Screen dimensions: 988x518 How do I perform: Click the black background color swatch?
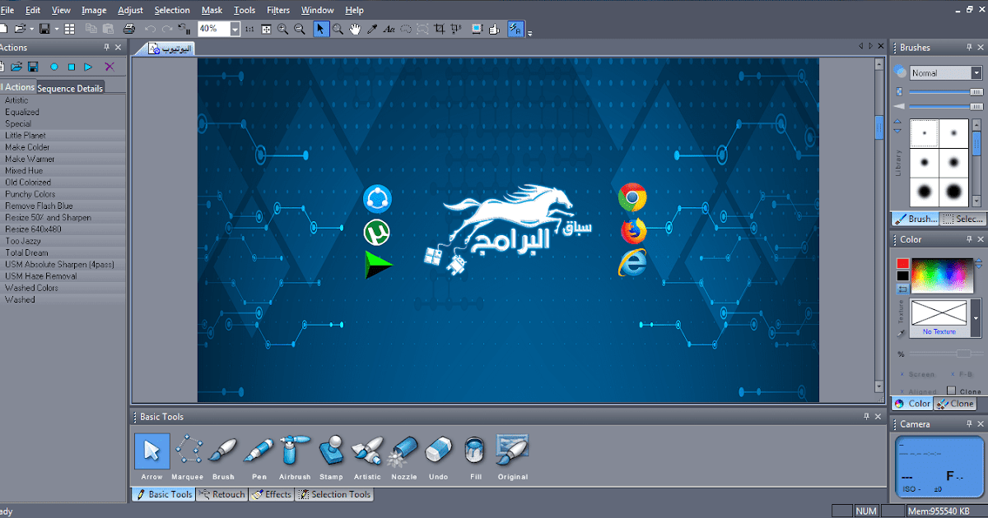point(902,276)
